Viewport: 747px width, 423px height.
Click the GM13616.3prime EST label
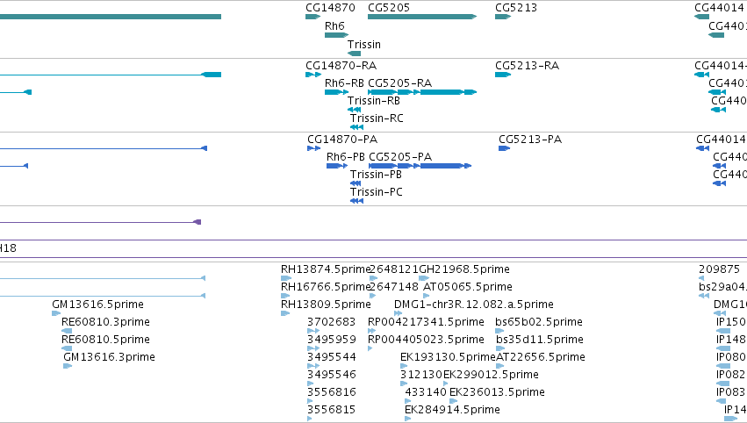[109, 358]
